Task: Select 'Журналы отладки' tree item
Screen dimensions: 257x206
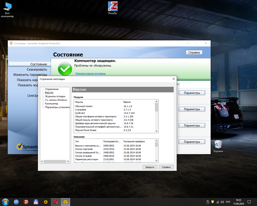Action: pyautogui.click(x=55, y=96)
